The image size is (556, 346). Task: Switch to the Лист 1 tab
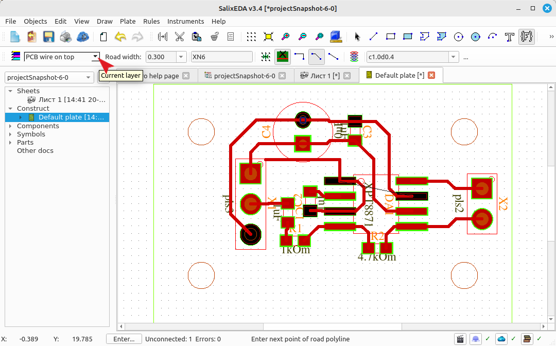click(325, 76)
